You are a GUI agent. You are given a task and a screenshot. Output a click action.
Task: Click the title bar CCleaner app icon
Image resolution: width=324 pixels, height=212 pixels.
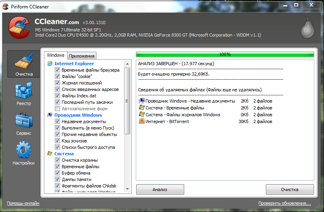point(6,6)
